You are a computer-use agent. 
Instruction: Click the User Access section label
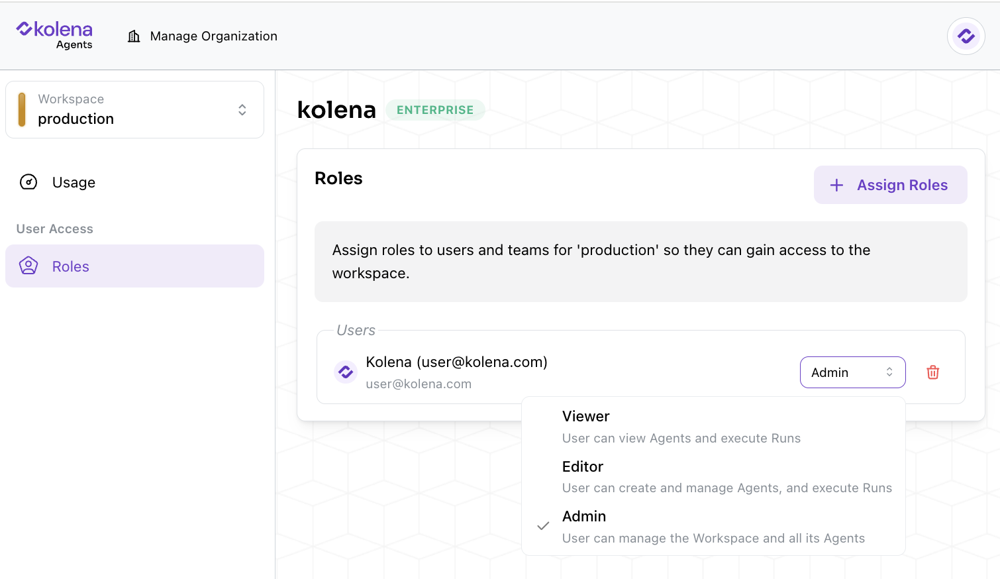(55, 229)
